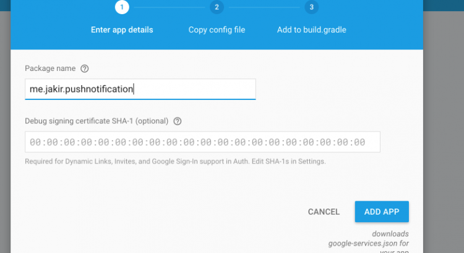Image resolution: width=464 pixels, height=253 pixels.
Task: Click the step 2 circle indicator
Action: pos(216,7)
